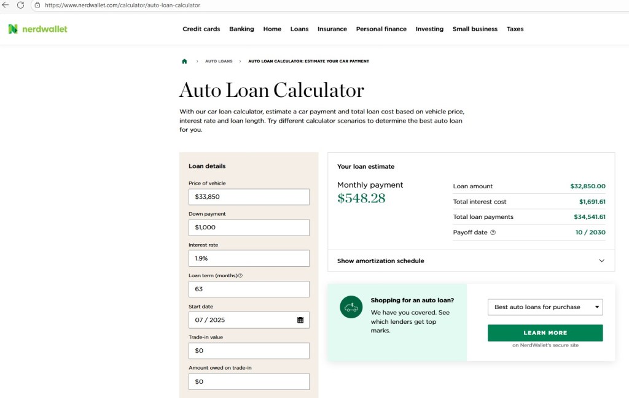The image size is (629, 398).
Task: Open the Auto Loans breadcrumb link
Action: (219, 61)
